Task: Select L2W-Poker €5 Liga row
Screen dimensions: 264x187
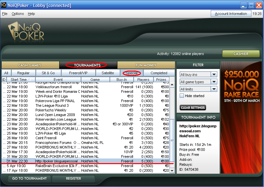Action: pyautogui.click(x=85, y=133)
